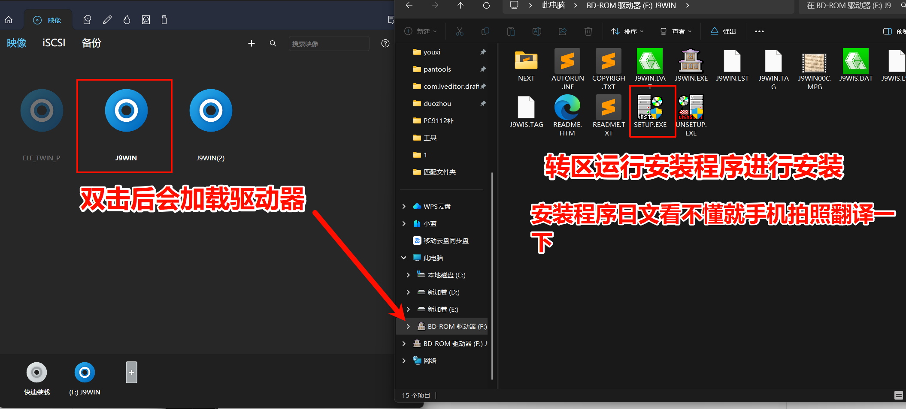Click the flame burn tool icon
Screen dimensions: 906x409
[x=127, y=20]
